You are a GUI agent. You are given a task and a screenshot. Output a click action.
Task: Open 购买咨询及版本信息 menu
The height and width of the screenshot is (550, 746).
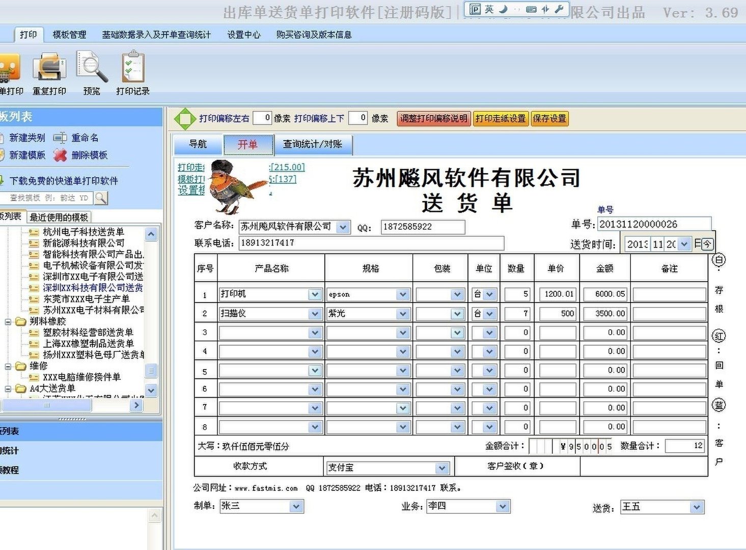(314, 35)
